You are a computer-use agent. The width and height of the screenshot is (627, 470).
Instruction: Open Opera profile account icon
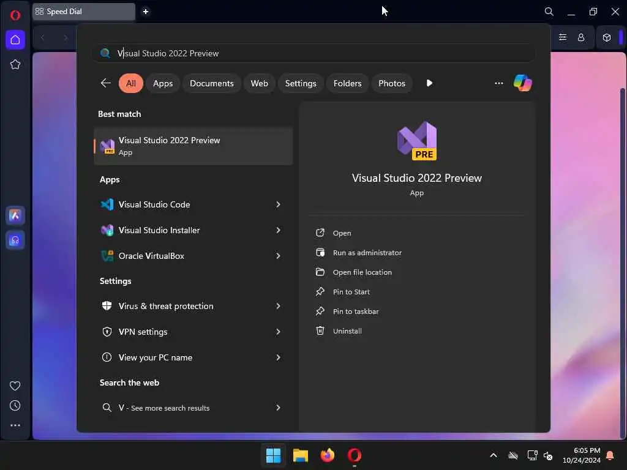pyautogui.click(x=581, y=37)
